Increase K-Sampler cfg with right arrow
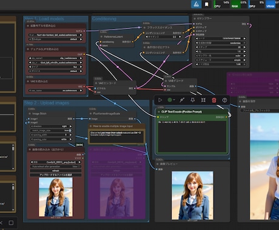Viewport: 279px width, 230px height. (244, 51)
